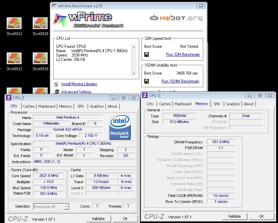This screenshot has width=278, height=223.
Task: Switch to Mainboard tab in right CPU-Z window
Action: (183, 104)
